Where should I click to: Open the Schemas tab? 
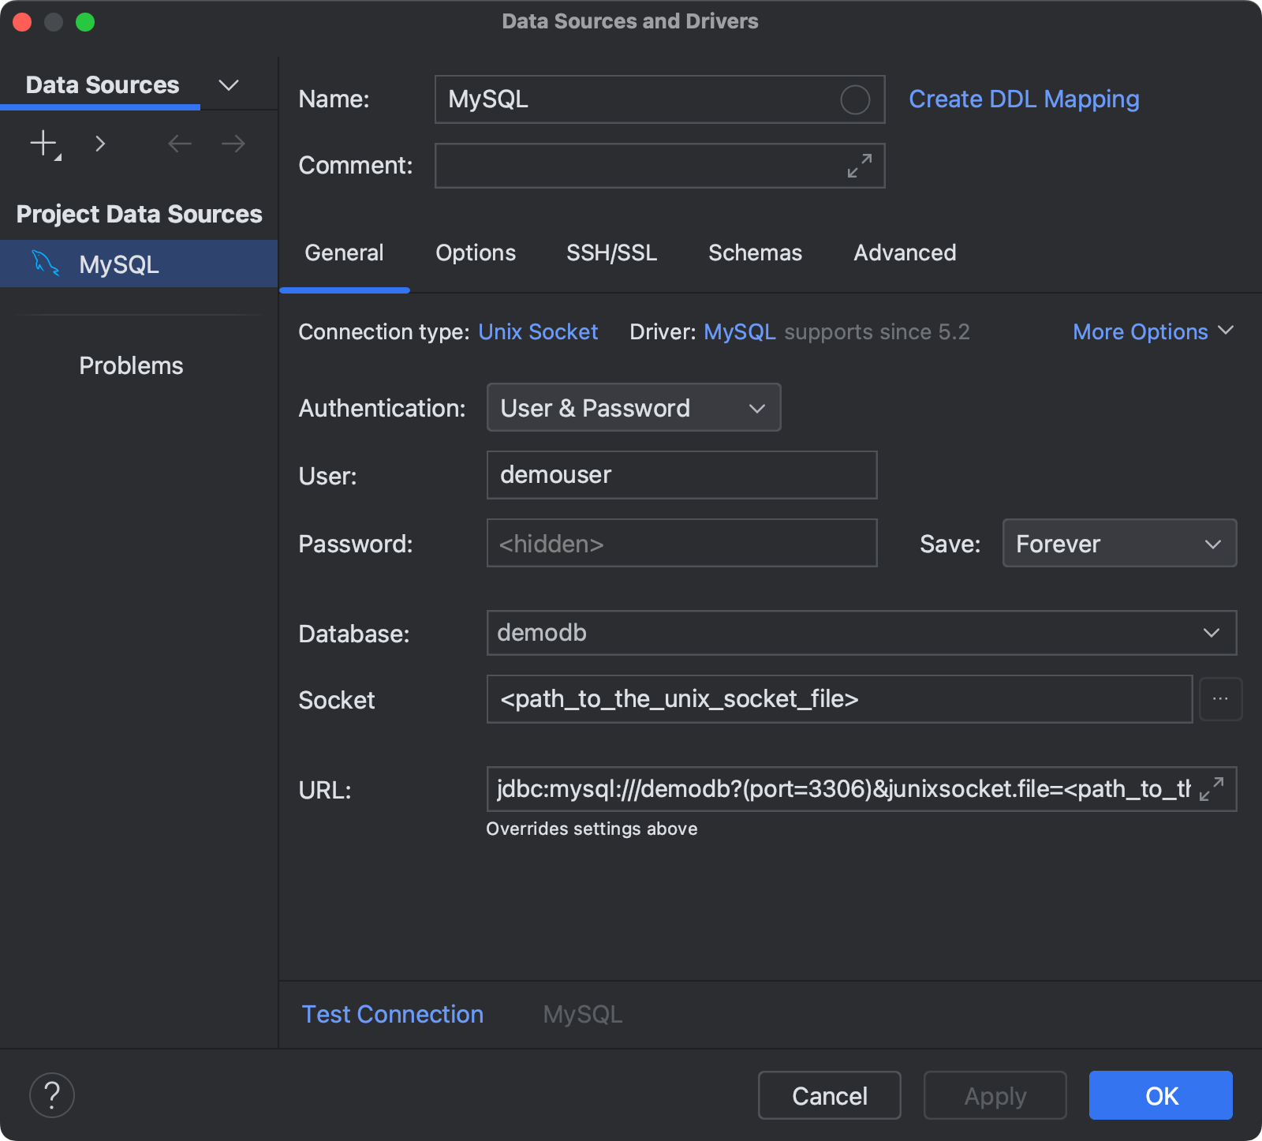pyautogui.click(x=755, y=253)
